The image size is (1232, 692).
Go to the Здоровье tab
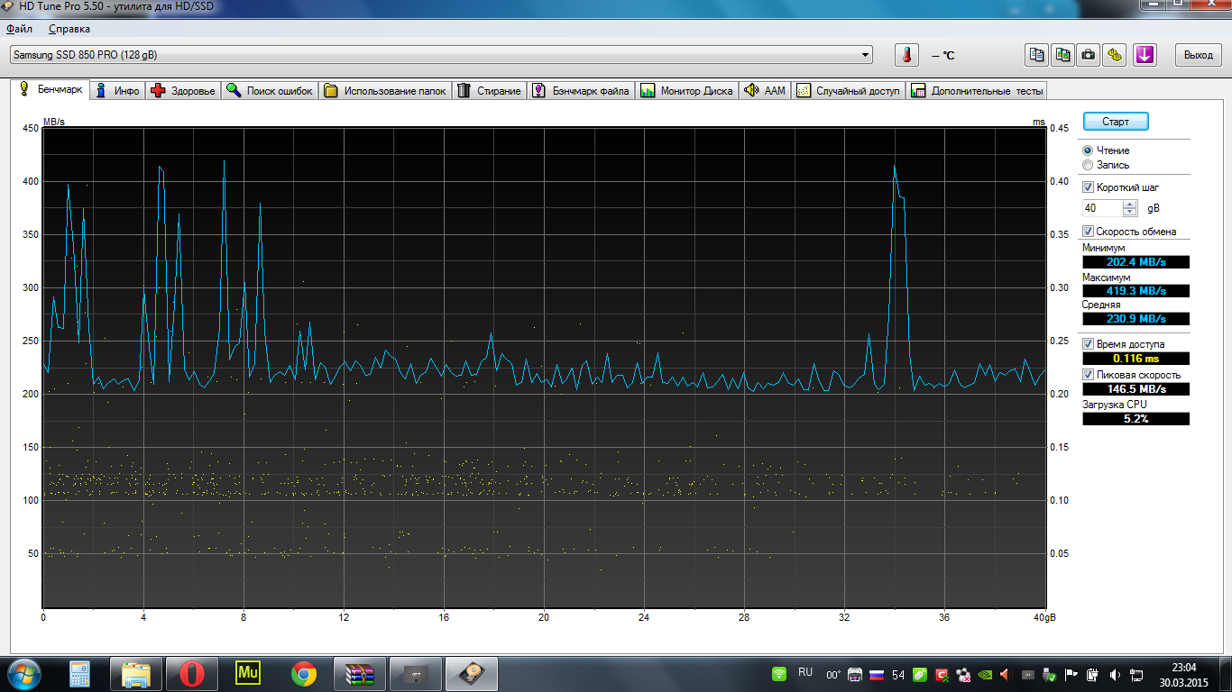coord(184,91)
